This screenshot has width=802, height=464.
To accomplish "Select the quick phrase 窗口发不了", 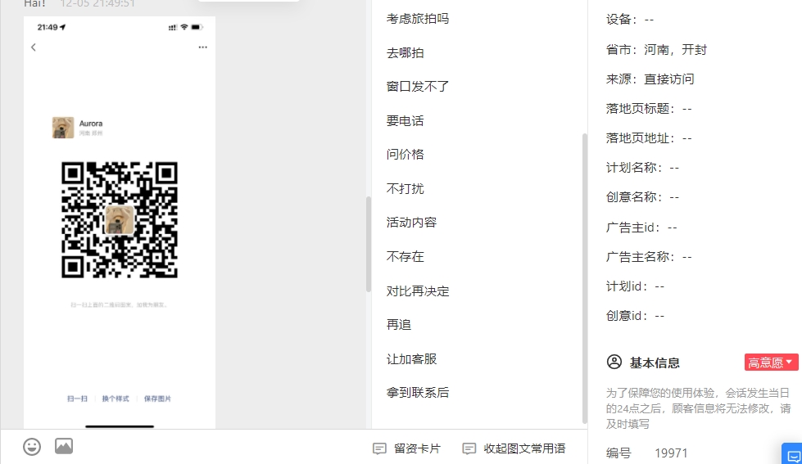I will coord(418,87).
